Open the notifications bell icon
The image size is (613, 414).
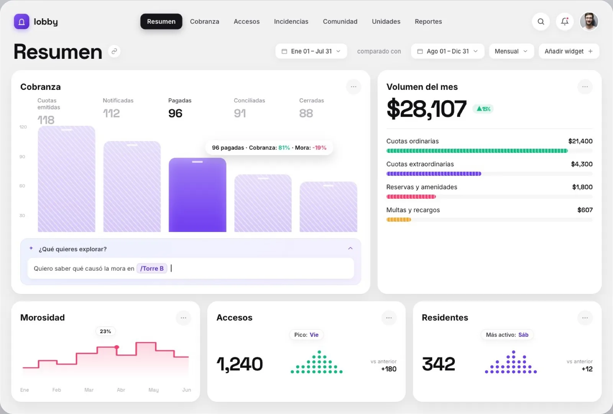[565, 22]
